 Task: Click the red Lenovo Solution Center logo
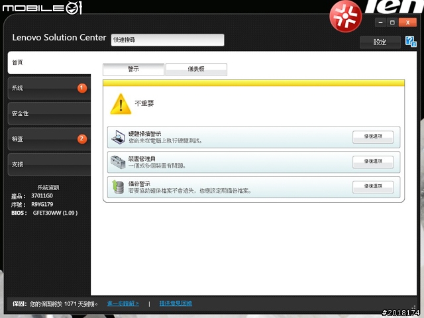[345, 17]
